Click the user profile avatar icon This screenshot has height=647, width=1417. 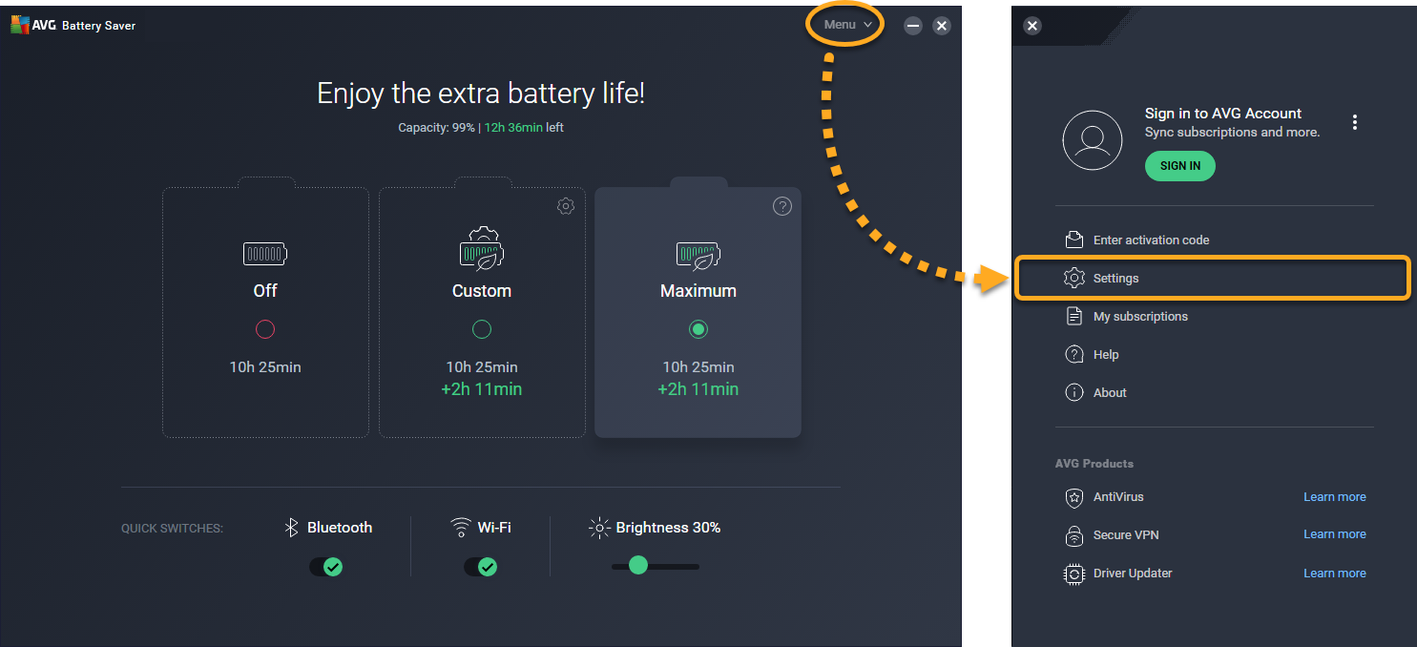[x=1092, y=141]
